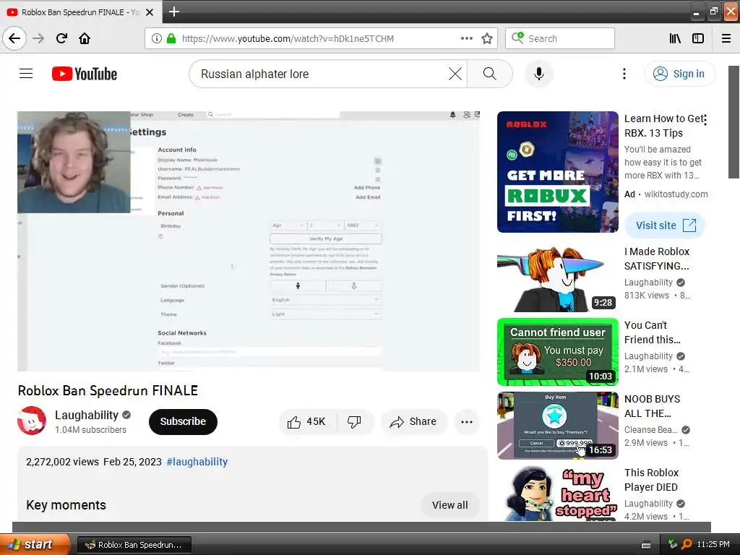Click the video player to pause

[x=249, y=241]
